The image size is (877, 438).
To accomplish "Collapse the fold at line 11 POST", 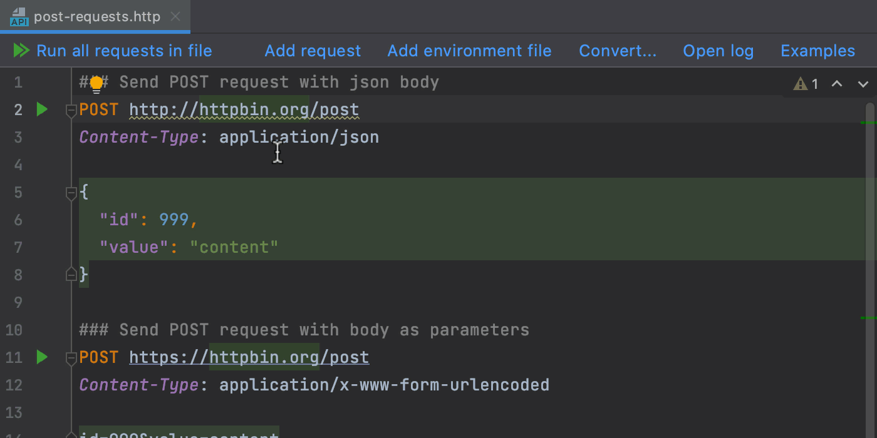I will pos(71,359).
